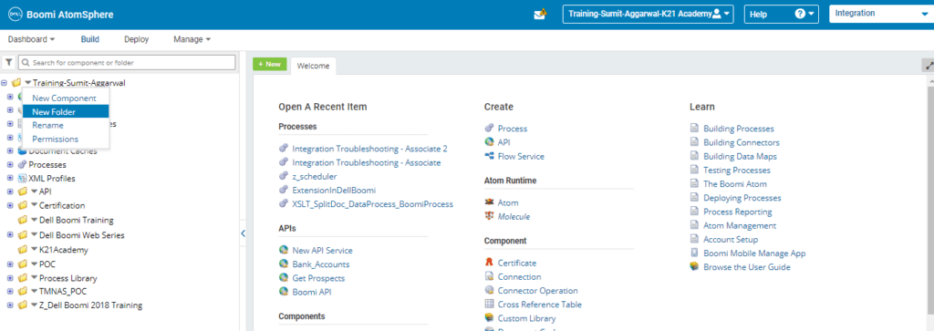This screenshot has width=934, height=331.
Task: Open the Integration service dropdown
Action: (x=882, y=15)
